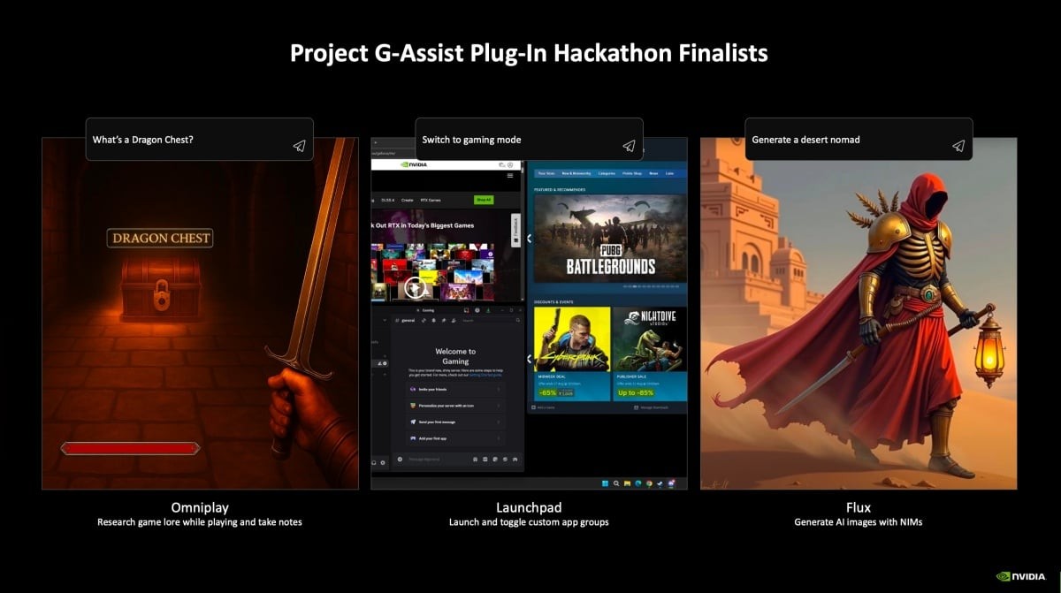Send the "Generate a desert nomad" prompt
1061x593 pixels.
[958, 146]
